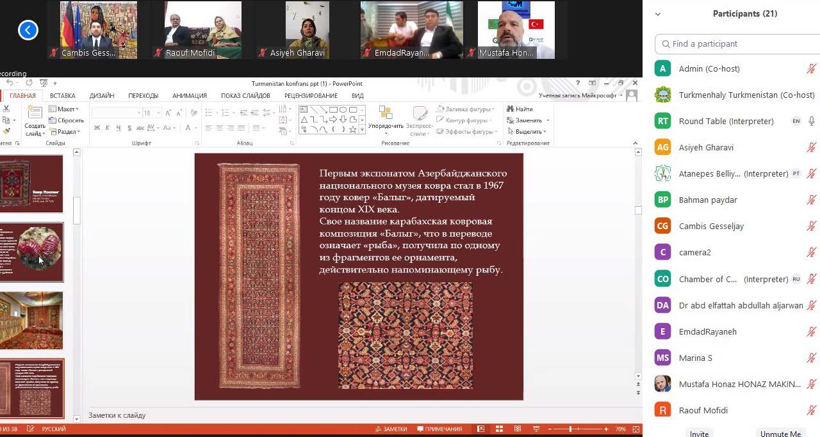
Task: Toggle align text left
Action: 208,128
